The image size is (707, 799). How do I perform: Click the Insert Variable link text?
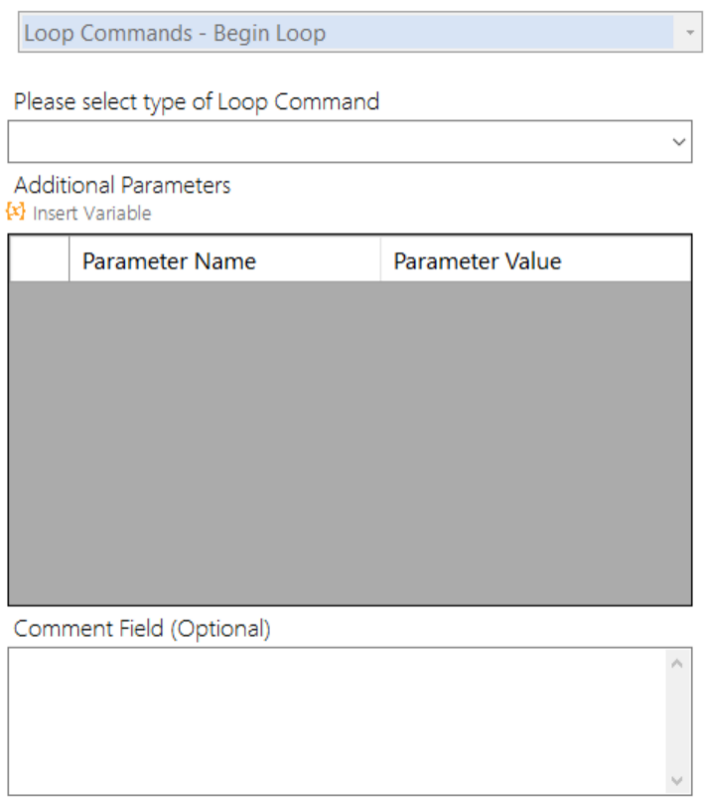click(x=91, y=214)
